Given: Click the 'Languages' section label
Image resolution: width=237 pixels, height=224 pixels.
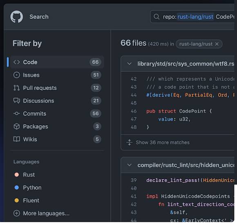Looking at the screenshot, I should (26, 162).
